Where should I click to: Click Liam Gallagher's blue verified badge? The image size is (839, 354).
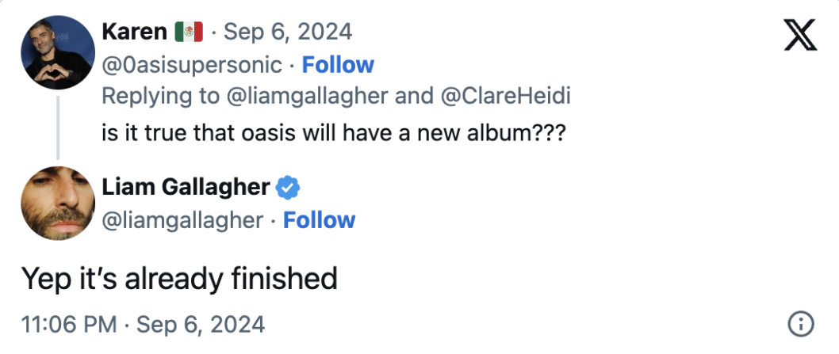287,188
